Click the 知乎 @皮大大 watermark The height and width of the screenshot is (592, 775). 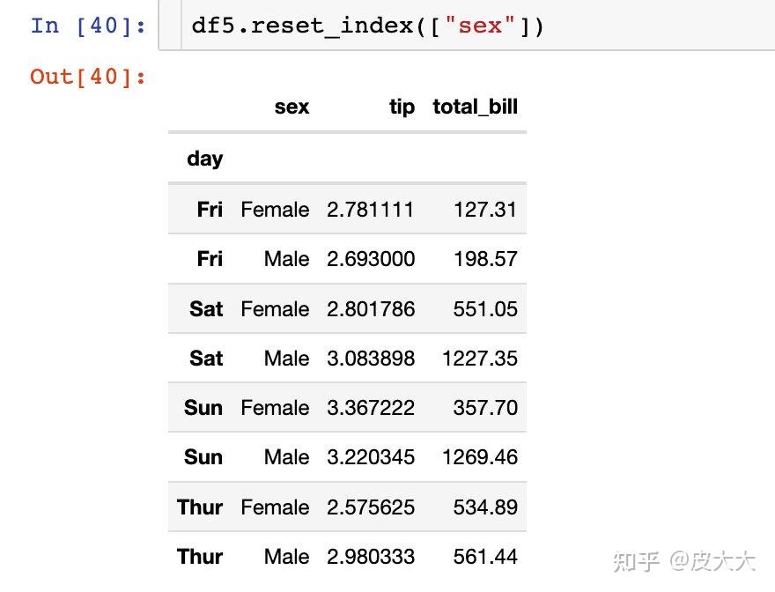[683, 561]
